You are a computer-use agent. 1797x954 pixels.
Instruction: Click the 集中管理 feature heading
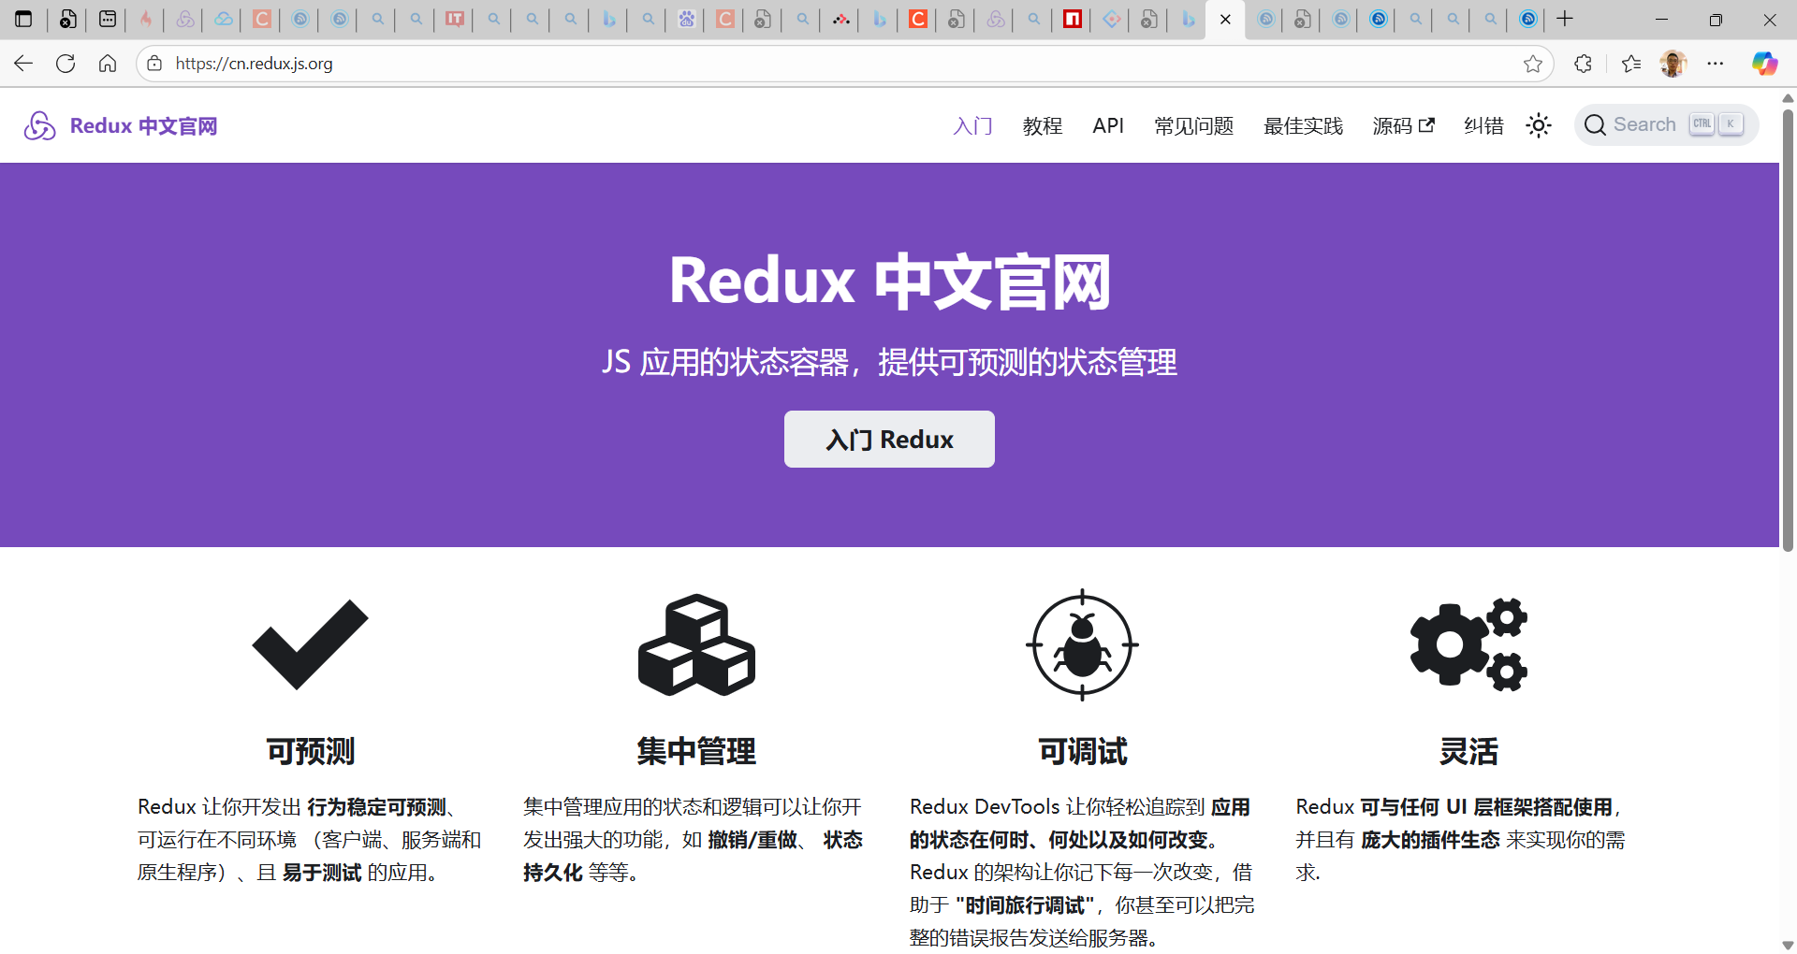click(696, 751)
